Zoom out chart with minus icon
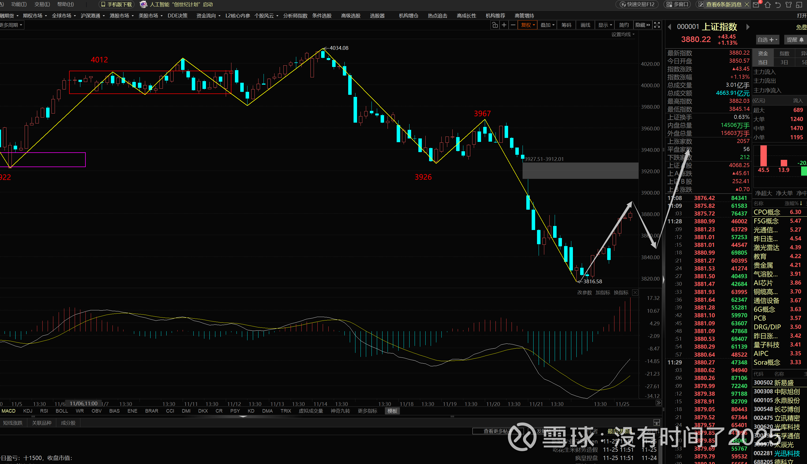This screenshot has width=807, height=464. coord(513,25)
